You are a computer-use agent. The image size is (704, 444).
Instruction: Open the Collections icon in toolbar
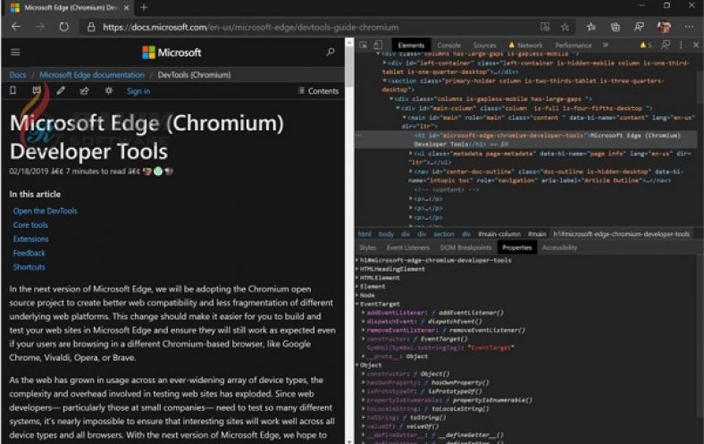(x=615, y=27)
